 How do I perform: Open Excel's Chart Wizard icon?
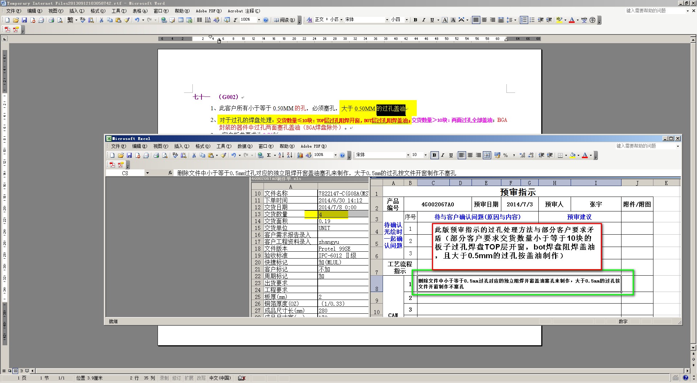click(x=300, y=155)
